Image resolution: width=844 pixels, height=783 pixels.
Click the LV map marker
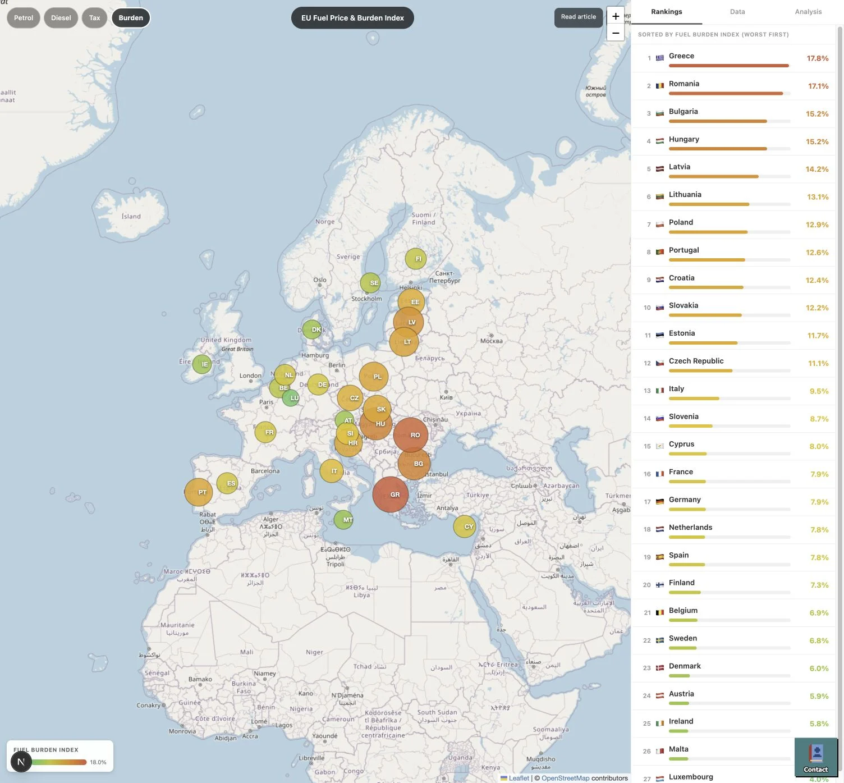pyautogui.click(x=409, y=322)
